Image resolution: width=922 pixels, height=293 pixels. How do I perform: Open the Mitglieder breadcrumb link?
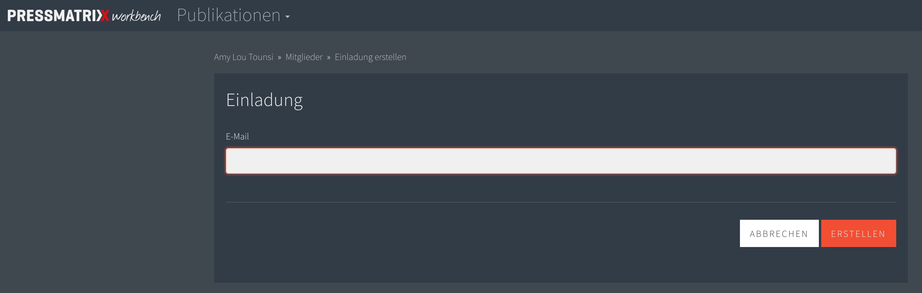point(304,57)
